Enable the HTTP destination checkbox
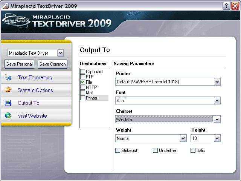The image size is (241, 181). (83, 87)
